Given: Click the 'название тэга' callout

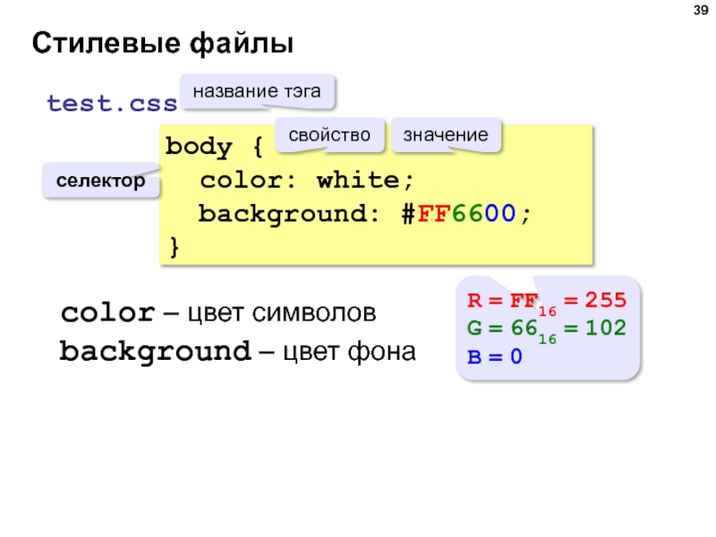Looking at the screenshot, I should tap(257, 91).
